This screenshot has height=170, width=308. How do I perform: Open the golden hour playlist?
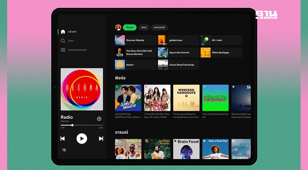coord(178,40)
